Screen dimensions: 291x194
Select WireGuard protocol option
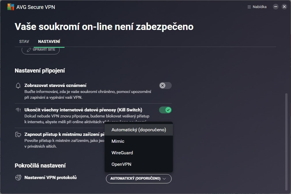click(x=122, y=153)
